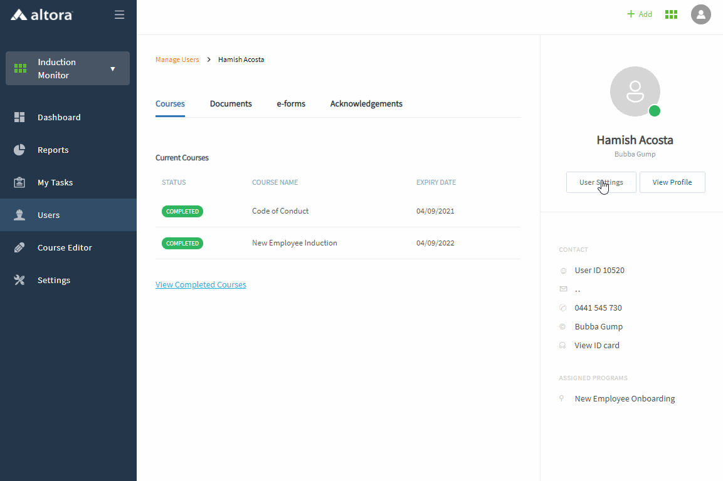723x481 pixels.
Task: Switch to the Documents tab
Action: pyautogui.click(x=231, y=104)
